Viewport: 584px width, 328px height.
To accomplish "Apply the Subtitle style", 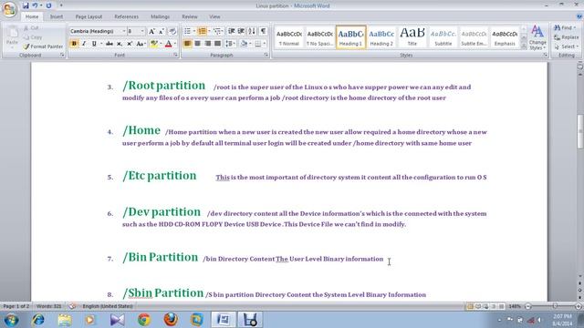I will (x=443, y=37).
